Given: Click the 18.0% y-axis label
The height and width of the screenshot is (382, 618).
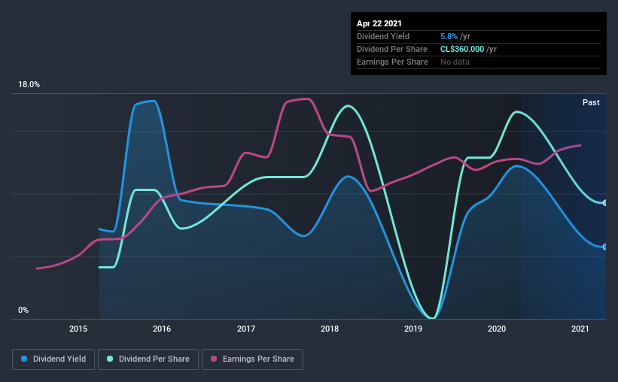Looking at the screenshot, I should pos(29,85).
